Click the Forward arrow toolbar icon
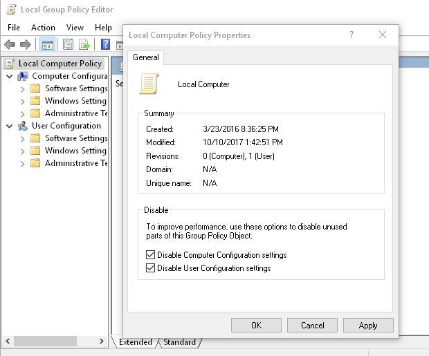 pyautogui.click(x=26, y=44)
